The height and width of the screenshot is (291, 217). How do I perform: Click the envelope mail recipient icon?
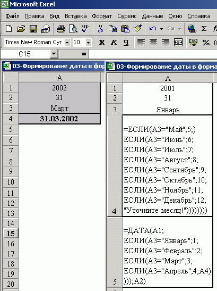(x=46, y=29)
